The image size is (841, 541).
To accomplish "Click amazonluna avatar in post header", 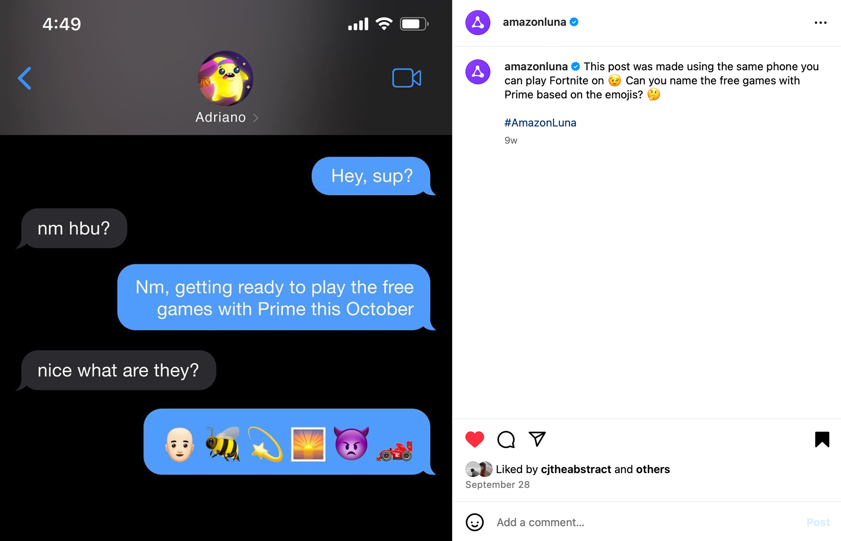I will 477,22.
